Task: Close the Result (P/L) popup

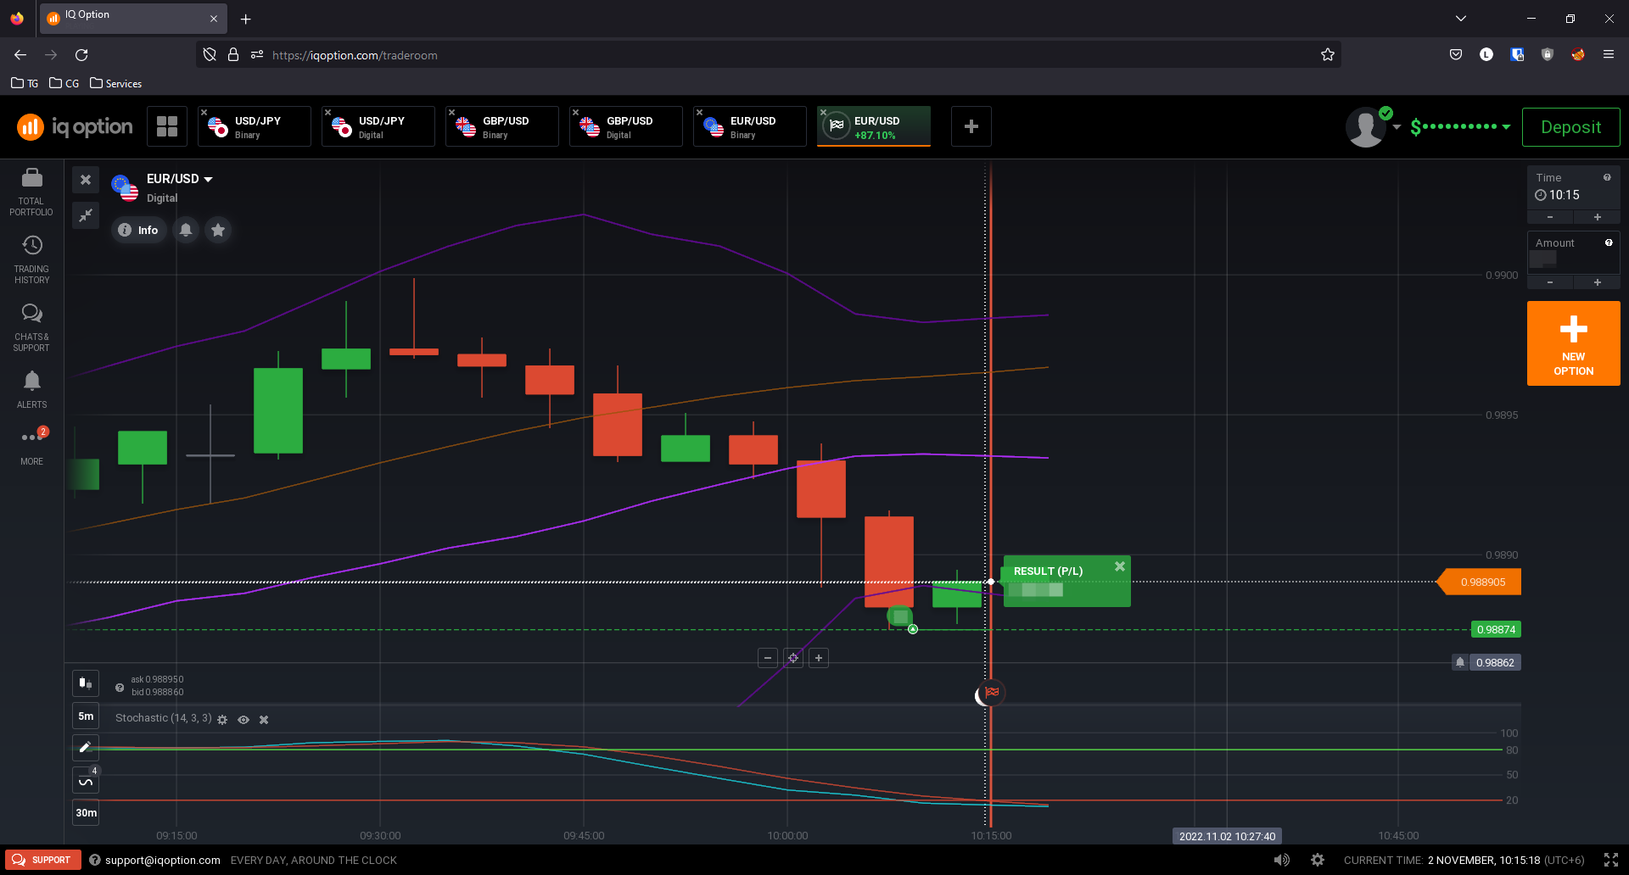Action: [1120, 566]
